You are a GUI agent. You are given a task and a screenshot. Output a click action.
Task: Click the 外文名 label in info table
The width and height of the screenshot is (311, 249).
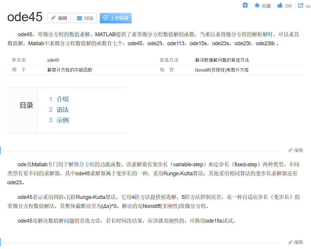(x=19, y=60)
